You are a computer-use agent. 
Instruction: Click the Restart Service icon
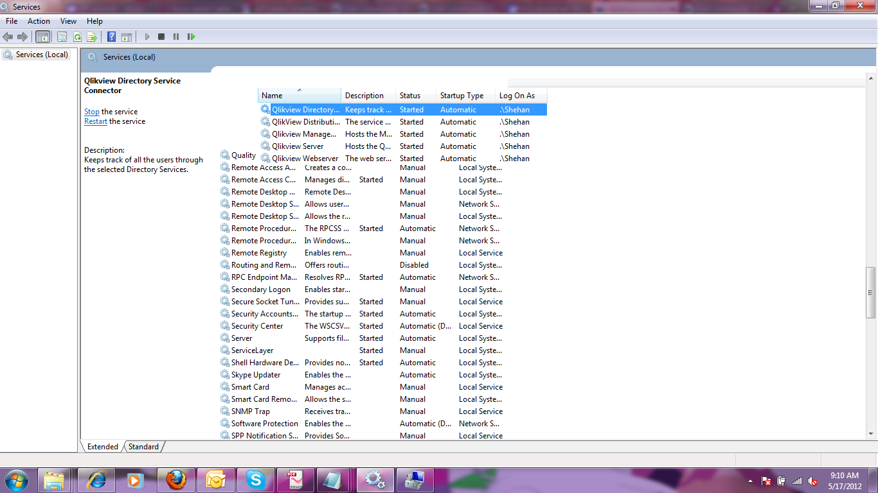[x=191, y=37]
